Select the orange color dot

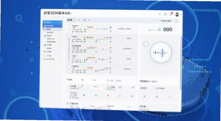point(108,96)
